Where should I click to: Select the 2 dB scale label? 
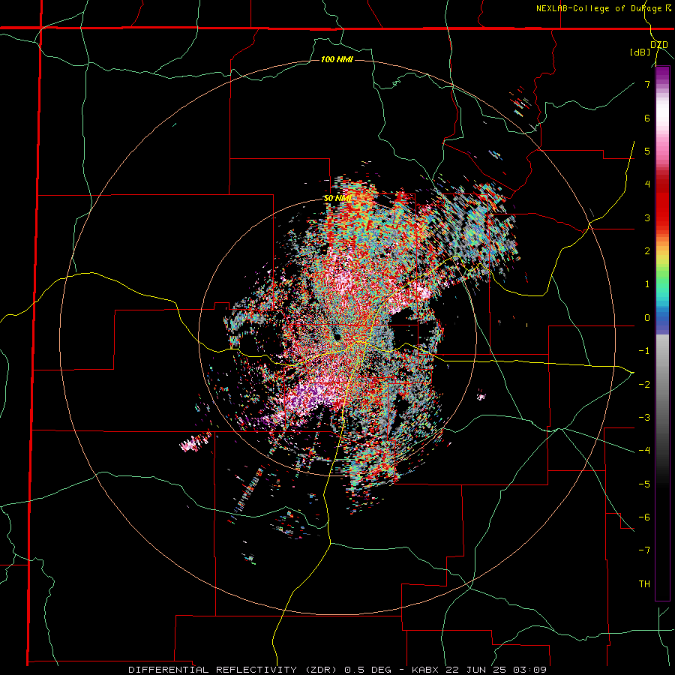coord(647,251)
